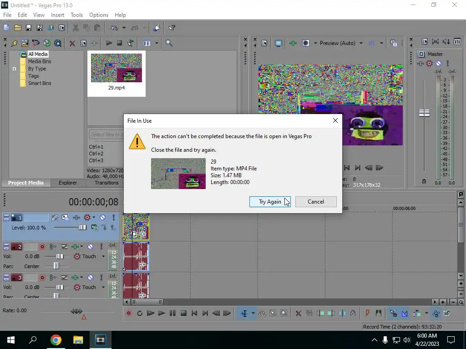Click the Insert Region flags icon

coord(378,313)
